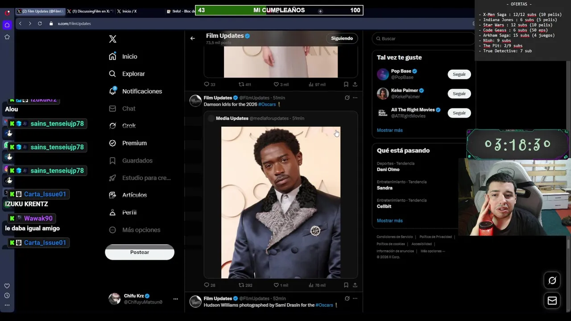571x321 pixels.
Task: Click Grok icon on Hudson Williams post
Action: 347,298
